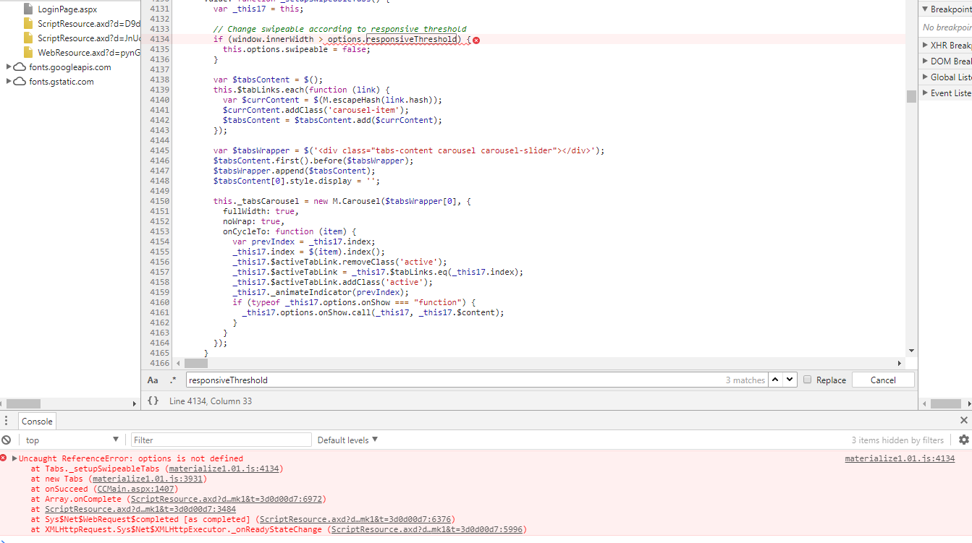Collapse the Breakpoints section in the sidebar
This screenshot has height=543, width=972.
pos(925,9)
